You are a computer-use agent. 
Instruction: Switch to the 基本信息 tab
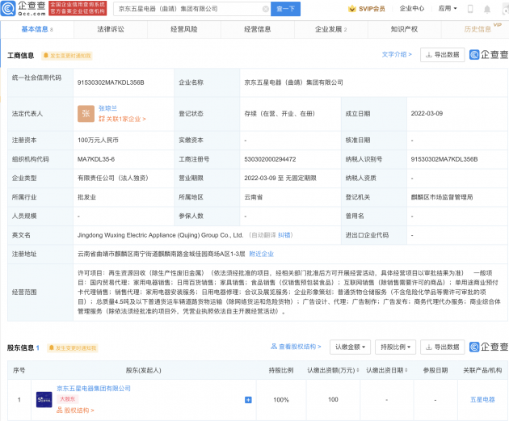(37, 29)
